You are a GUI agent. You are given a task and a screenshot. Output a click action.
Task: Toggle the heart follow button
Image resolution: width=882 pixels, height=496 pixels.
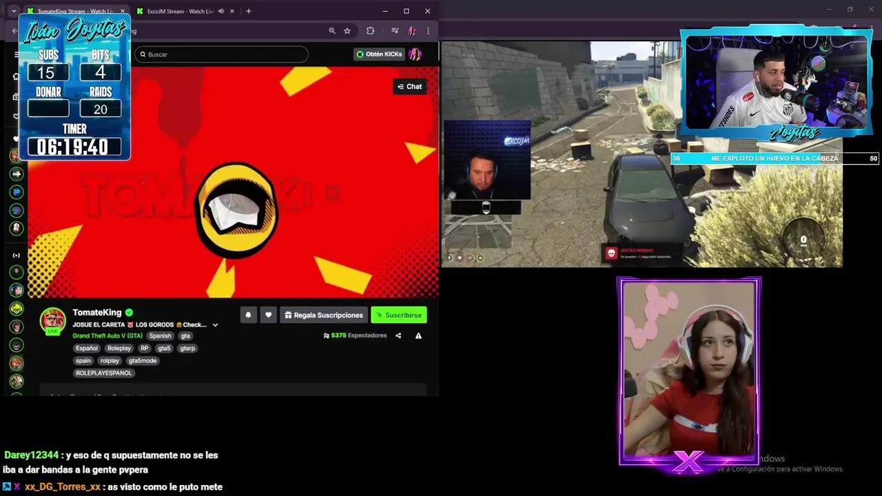tap(268, 315)
